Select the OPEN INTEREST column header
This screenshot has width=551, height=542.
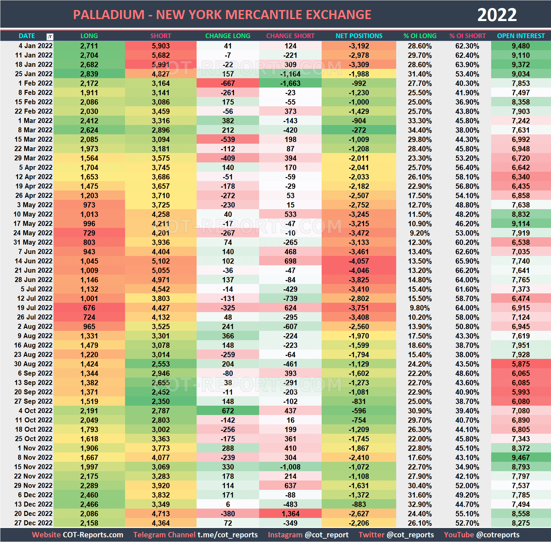pyautogui.click(x=520, y=36)
